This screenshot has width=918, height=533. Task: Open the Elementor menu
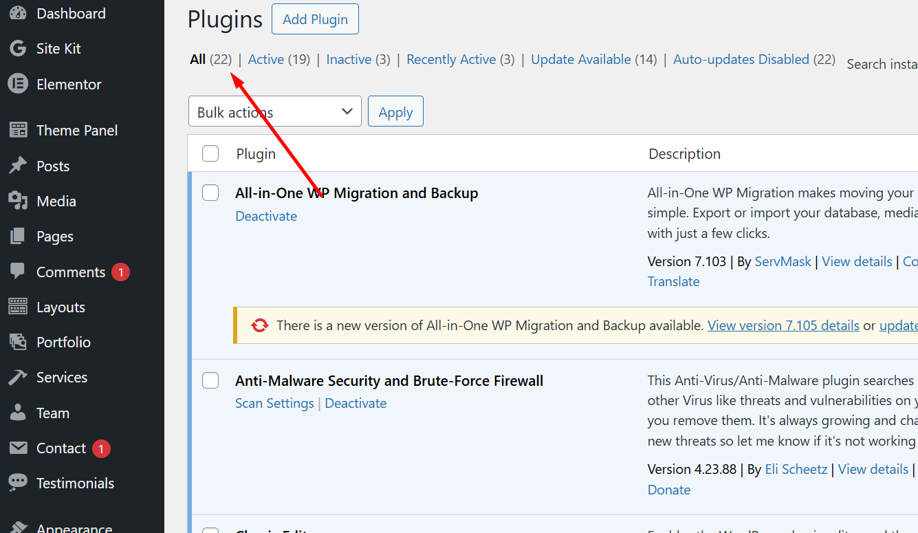(69, 84)
